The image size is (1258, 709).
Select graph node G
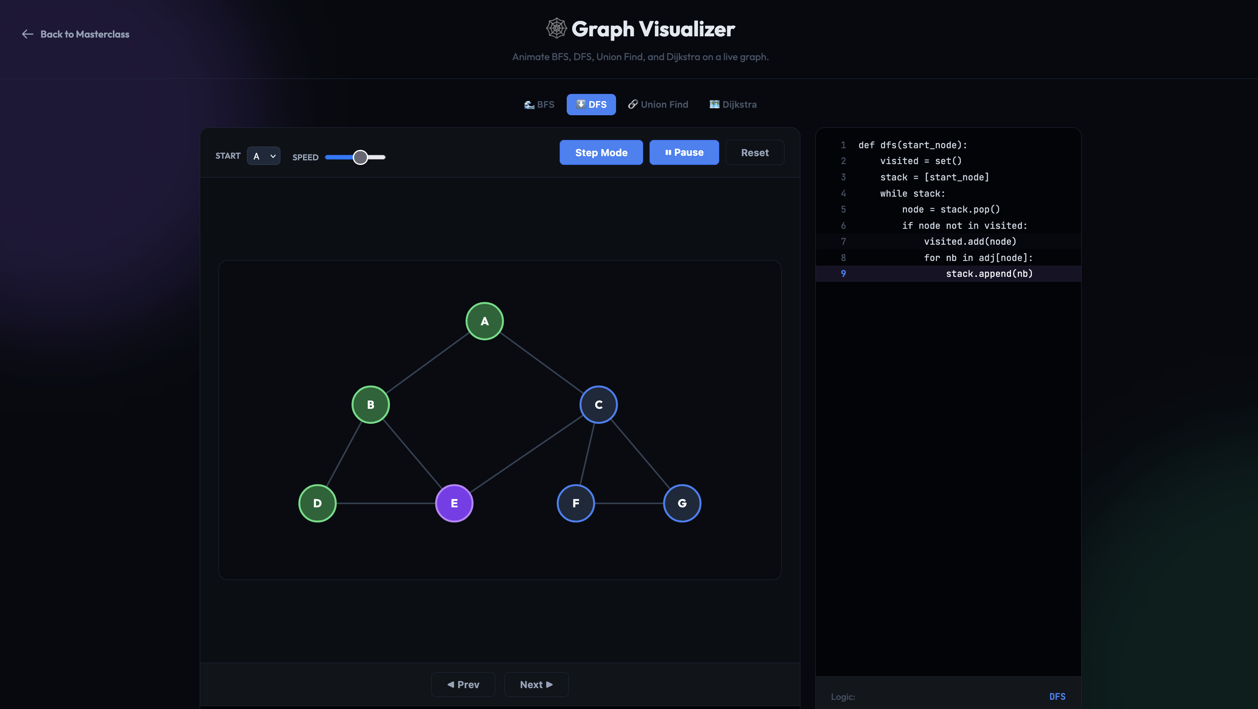682,503
